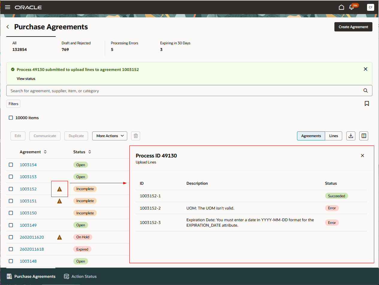The image size is (379, 285).
Task: Open the navigation hamburger menu
Action: [x=7, y=7]
